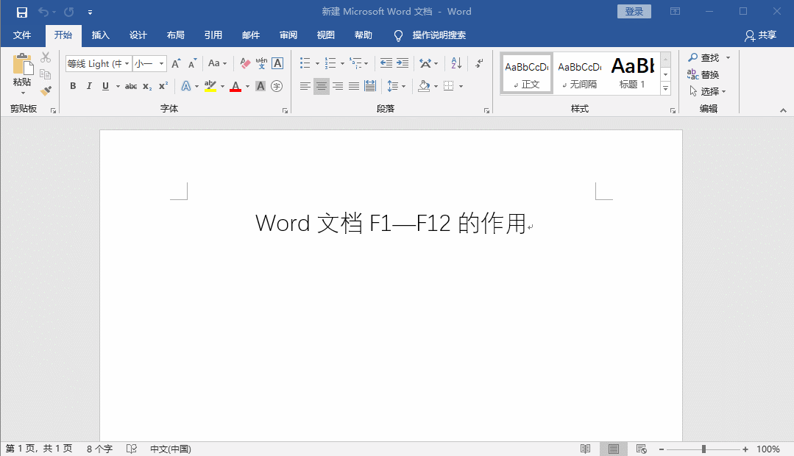Open the 文件 menu
Image resolution: width=794 pixels, height=456 pixels.
[22, 35]
